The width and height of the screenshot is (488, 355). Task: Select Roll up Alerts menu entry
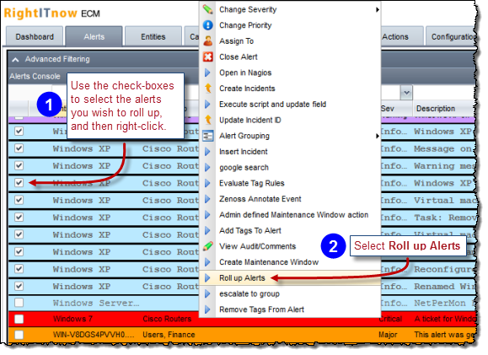[242, 278]
